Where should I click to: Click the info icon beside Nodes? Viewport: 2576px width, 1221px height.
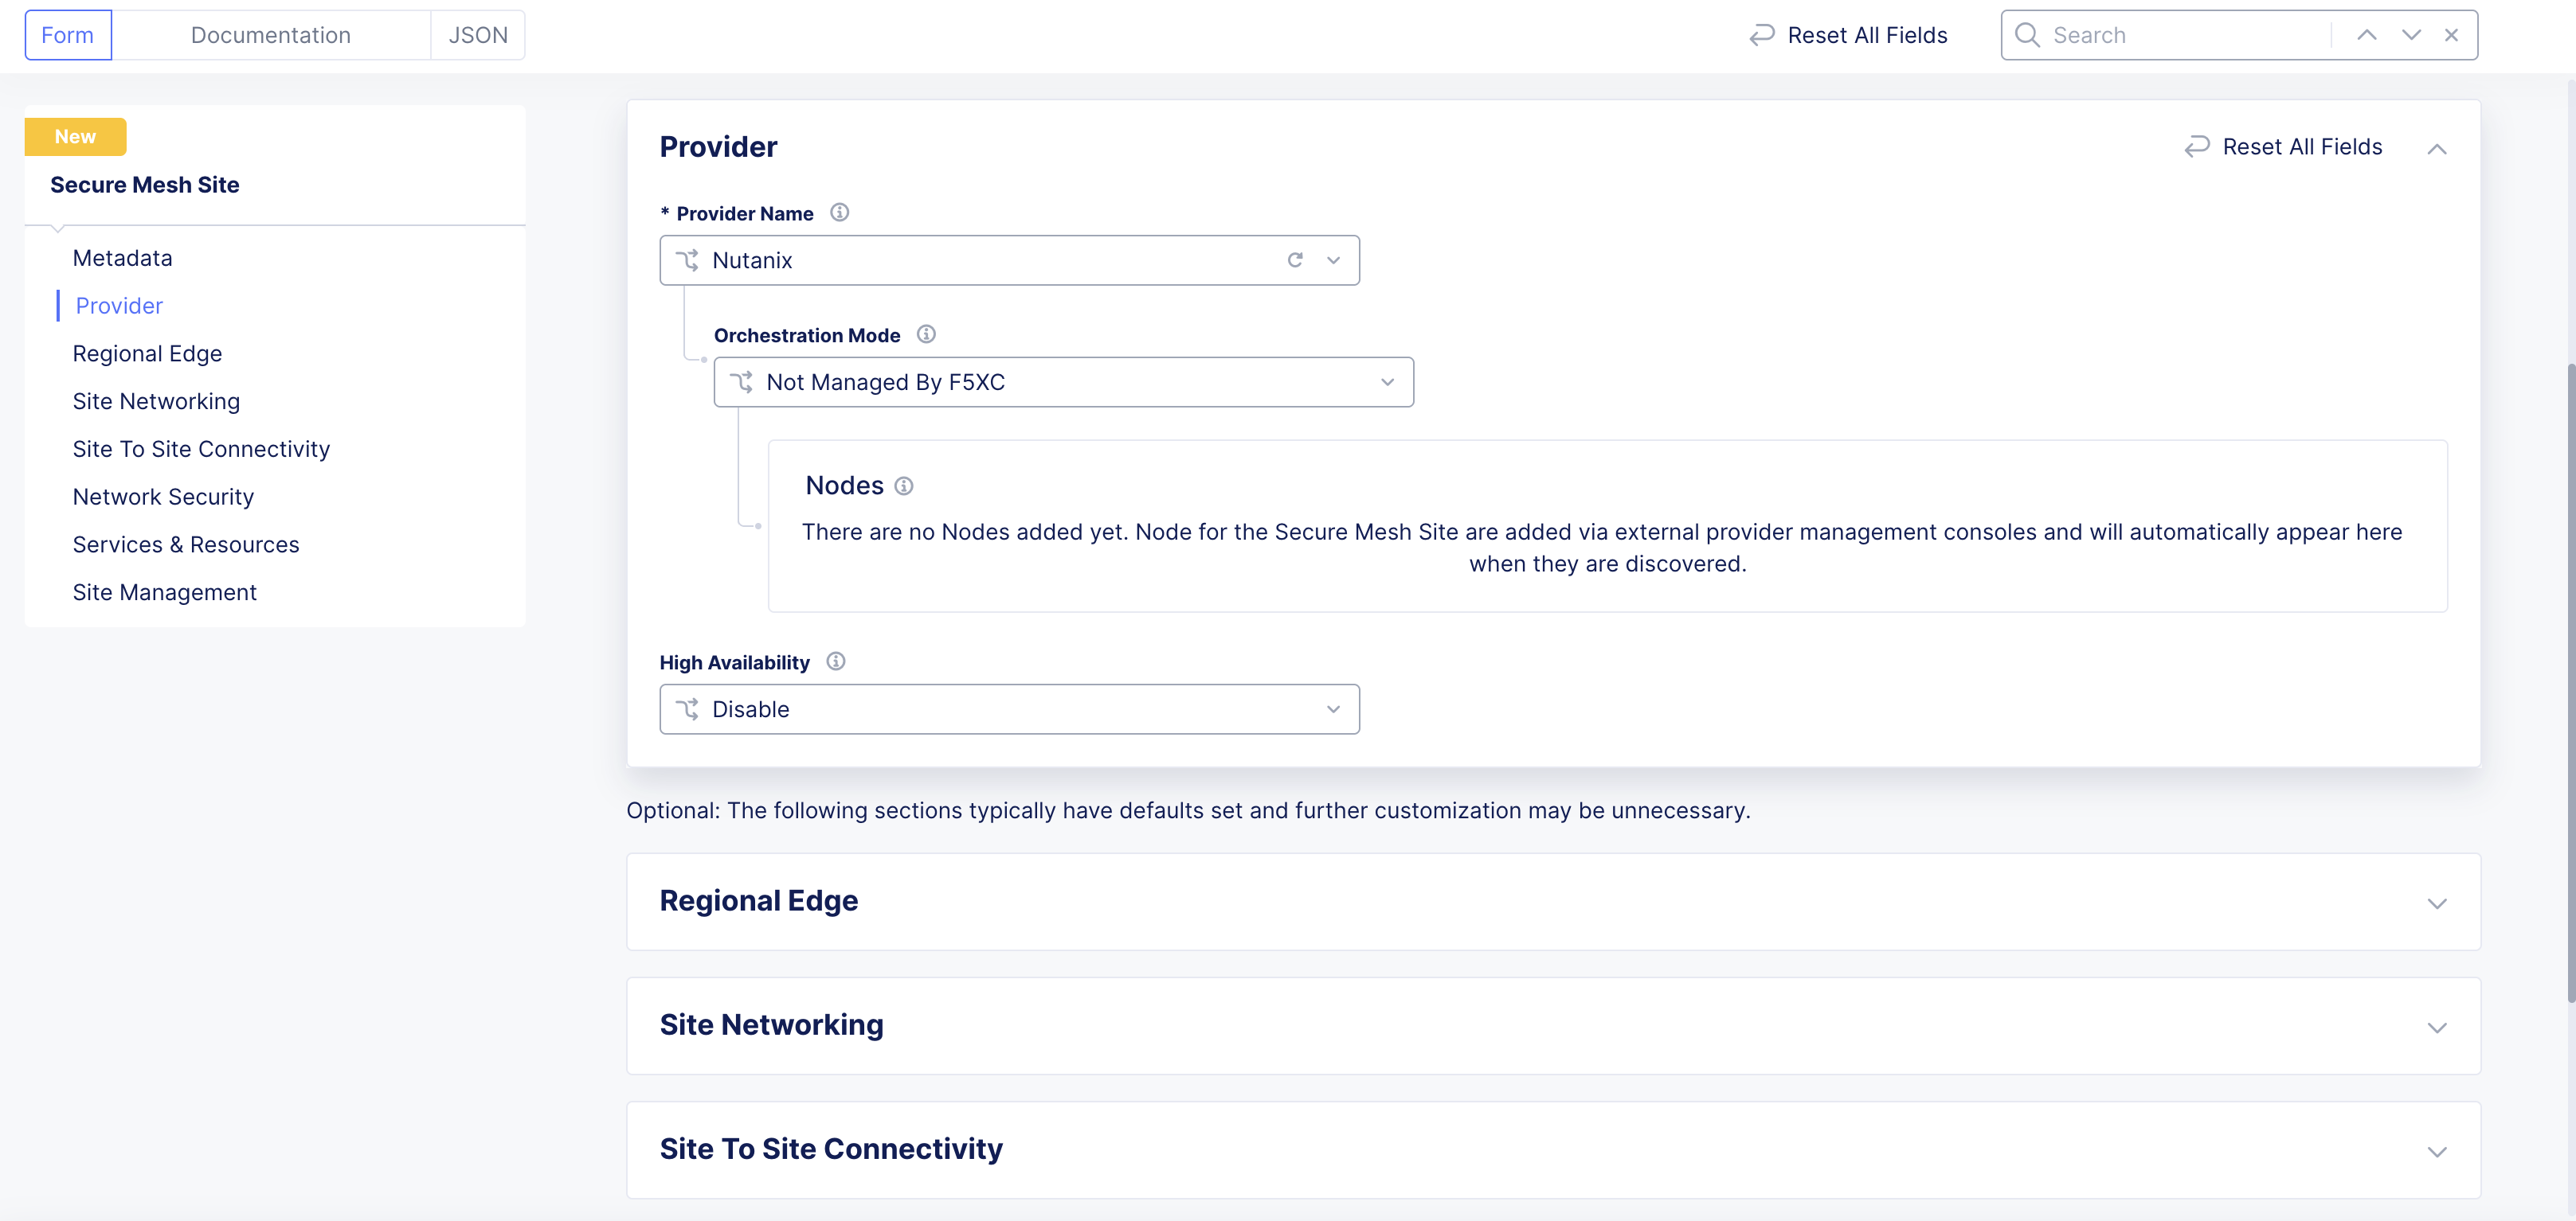click(903, 486)
